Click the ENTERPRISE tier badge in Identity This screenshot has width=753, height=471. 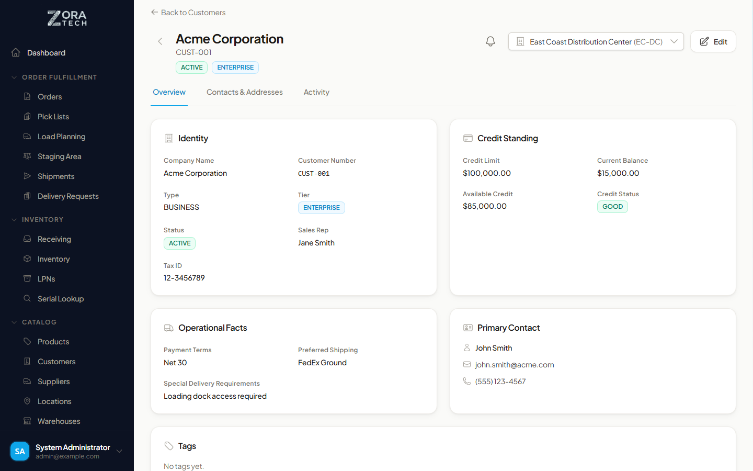point(322,208)
